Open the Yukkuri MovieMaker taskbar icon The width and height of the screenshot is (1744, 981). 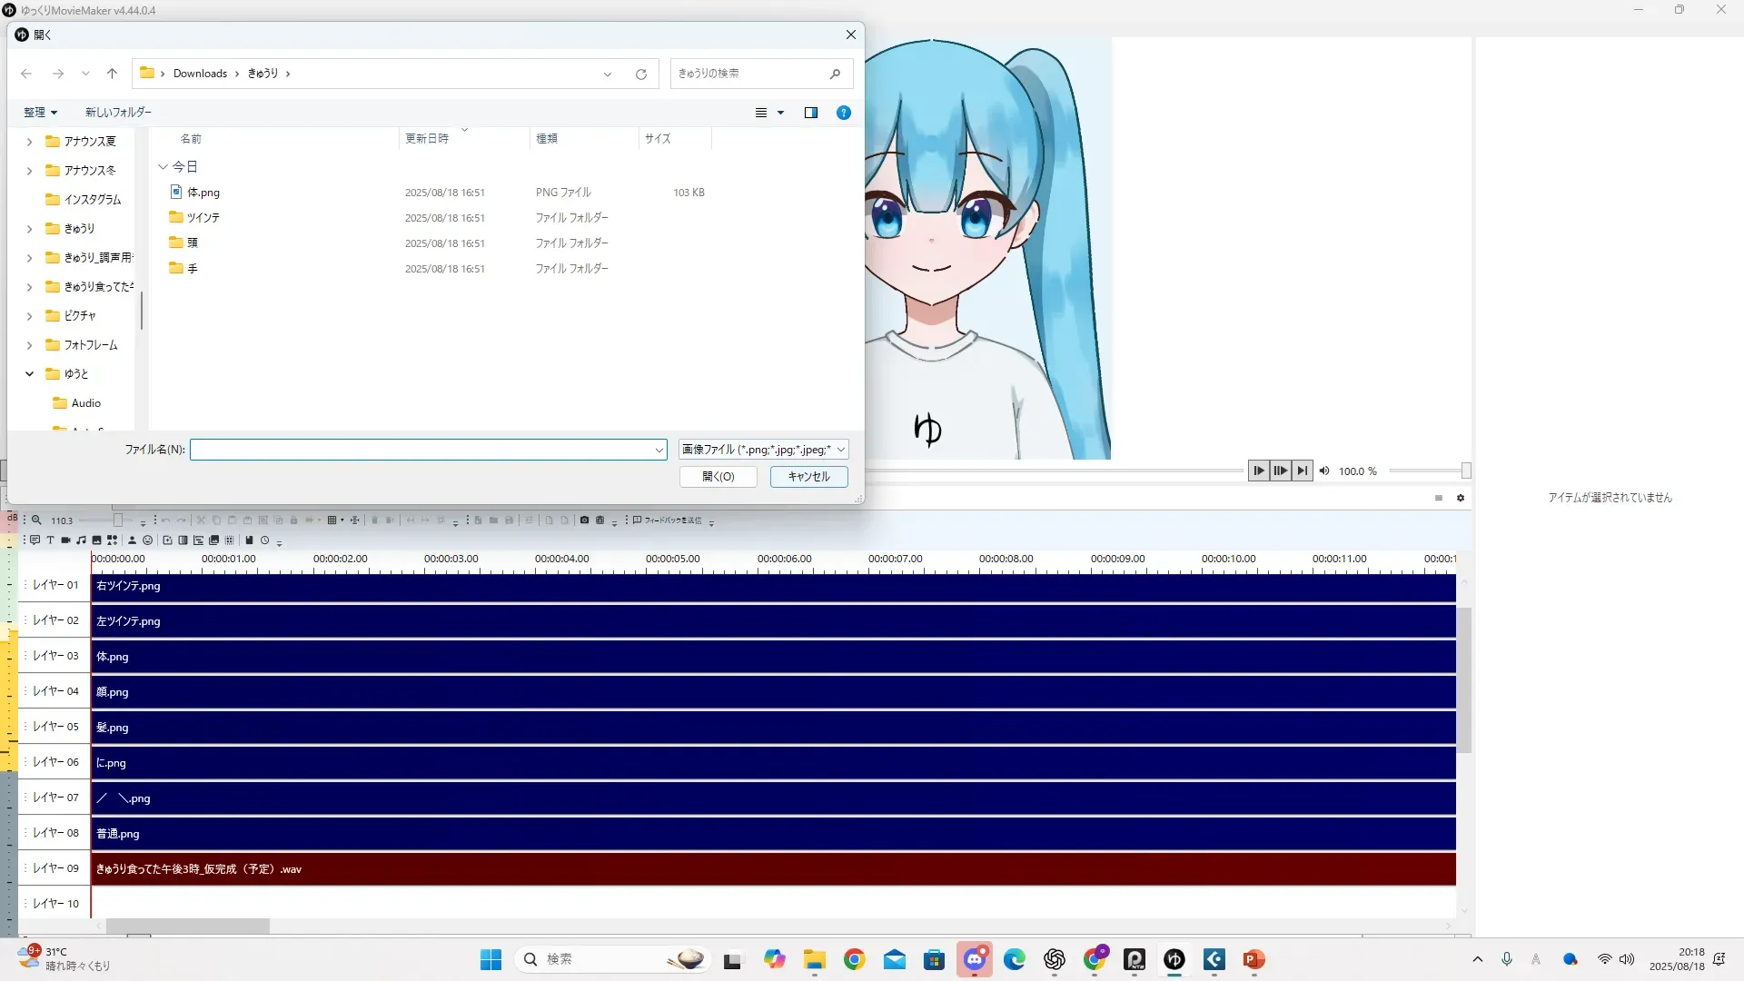pos(1174,959)
